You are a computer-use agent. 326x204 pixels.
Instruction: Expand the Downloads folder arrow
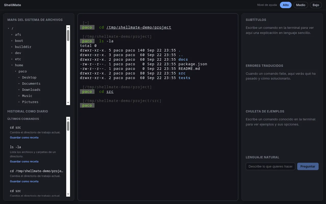[19, 90]
